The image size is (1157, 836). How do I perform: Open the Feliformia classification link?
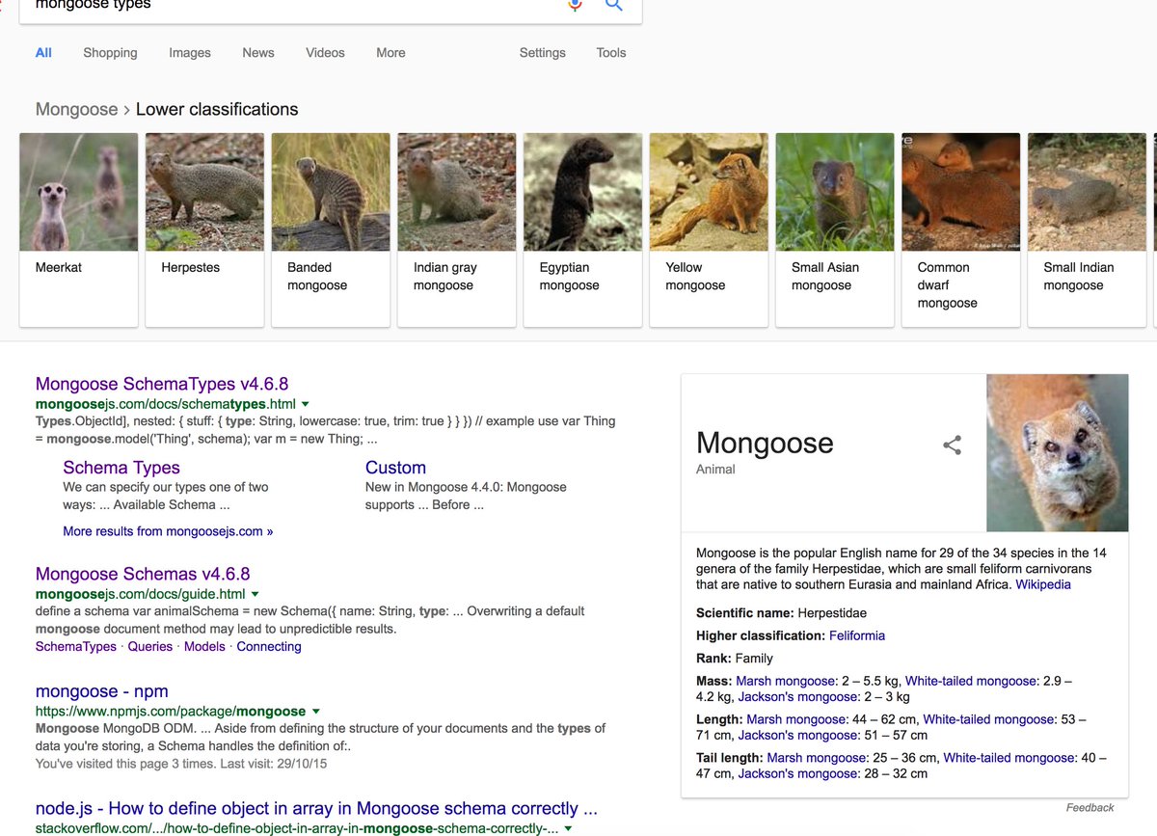(x=857, y=635)
